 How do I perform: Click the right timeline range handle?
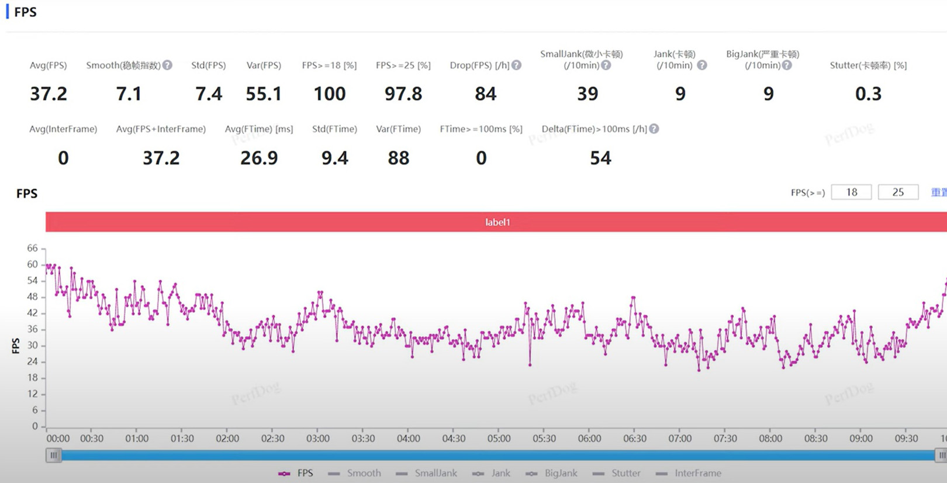click(941, 455)
